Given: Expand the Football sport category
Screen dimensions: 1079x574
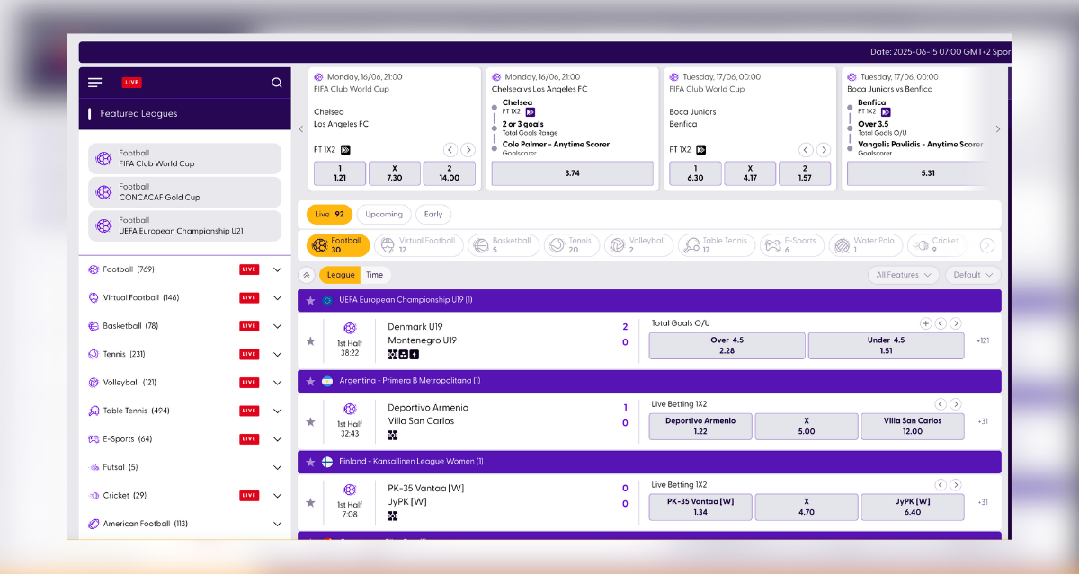Looking at the screenshot, I should (277, 269).
